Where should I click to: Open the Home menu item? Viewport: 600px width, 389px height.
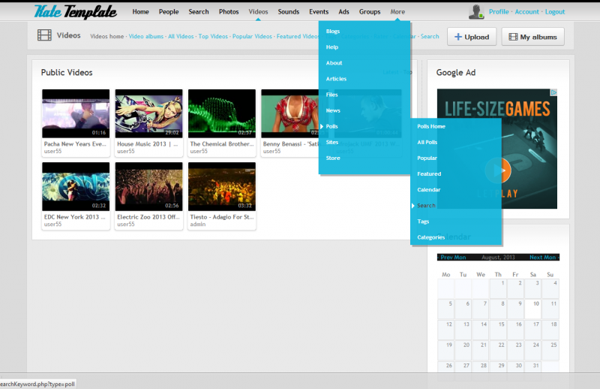(x=140, y=12)
